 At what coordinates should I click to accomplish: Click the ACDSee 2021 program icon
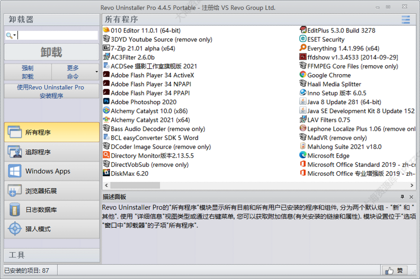tap(106, 66)
